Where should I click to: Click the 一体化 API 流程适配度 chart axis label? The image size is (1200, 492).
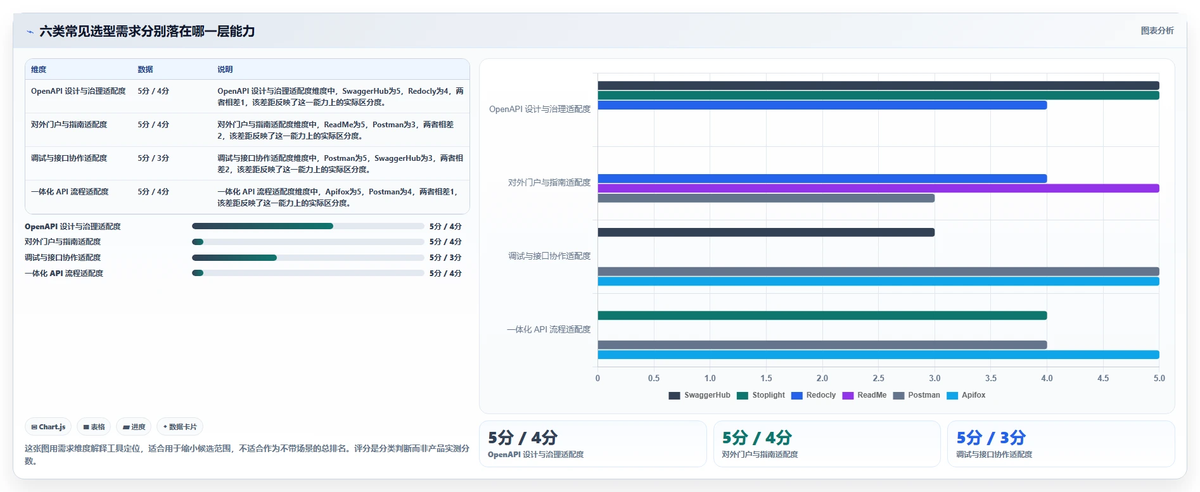click(x=549, y=329)
